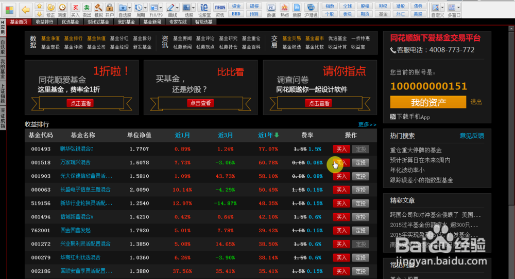Screen dimensions: 515x279
Task: Expand the F10/F9 dropdown arrow
Action: point(161,8)
